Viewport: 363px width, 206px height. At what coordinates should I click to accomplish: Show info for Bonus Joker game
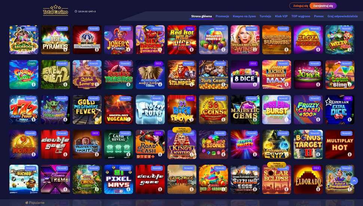318,85
